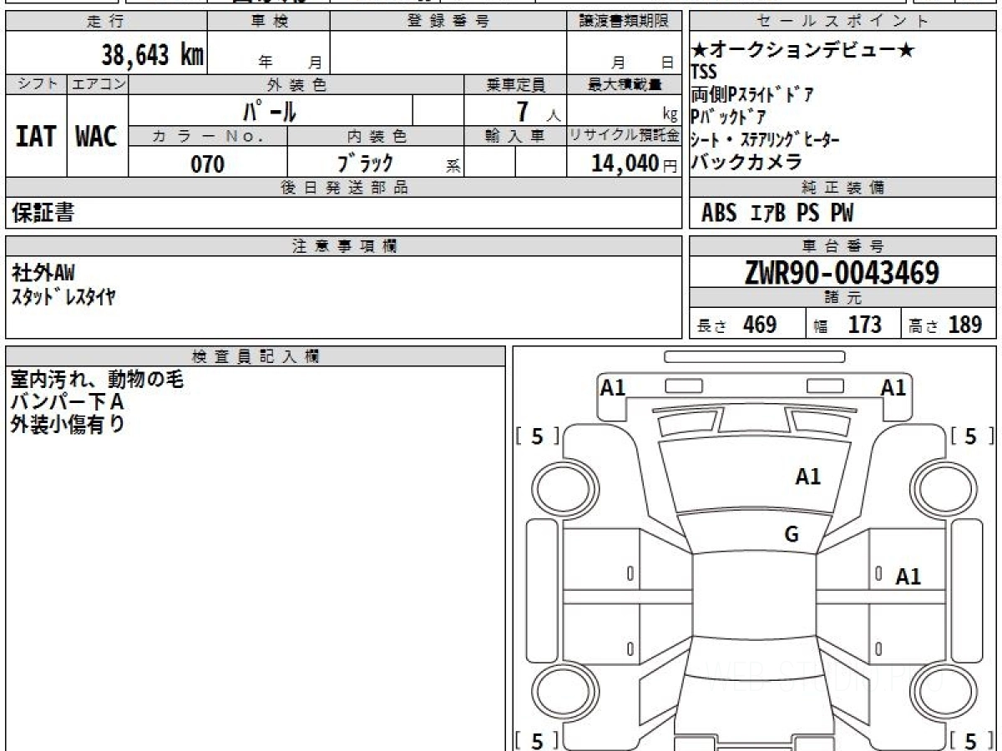
Task: Select the WAC air conditioner value
Action: click(97, 137)
